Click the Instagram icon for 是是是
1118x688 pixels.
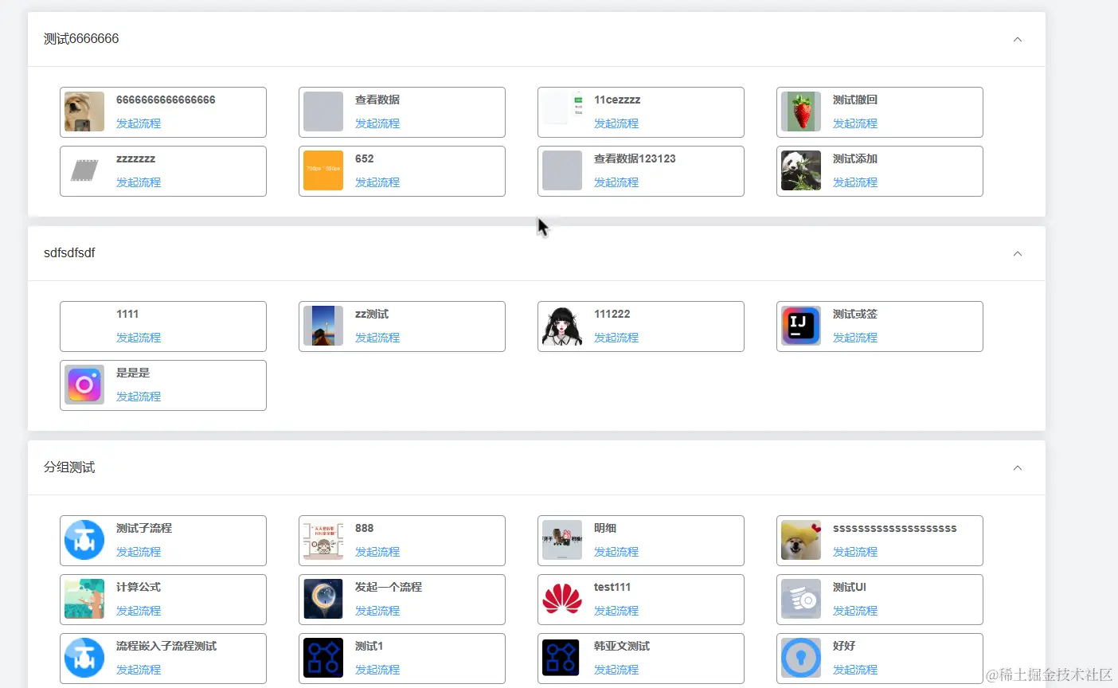[84, 385]
